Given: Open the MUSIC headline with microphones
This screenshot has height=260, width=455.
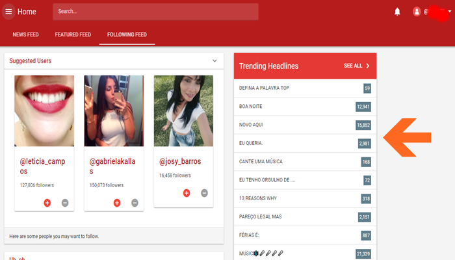Looking at the screenshot, I should click(305, 253).
